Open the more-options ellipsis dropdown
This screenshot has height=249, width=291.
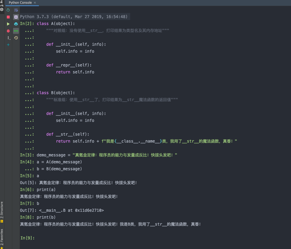8,38
